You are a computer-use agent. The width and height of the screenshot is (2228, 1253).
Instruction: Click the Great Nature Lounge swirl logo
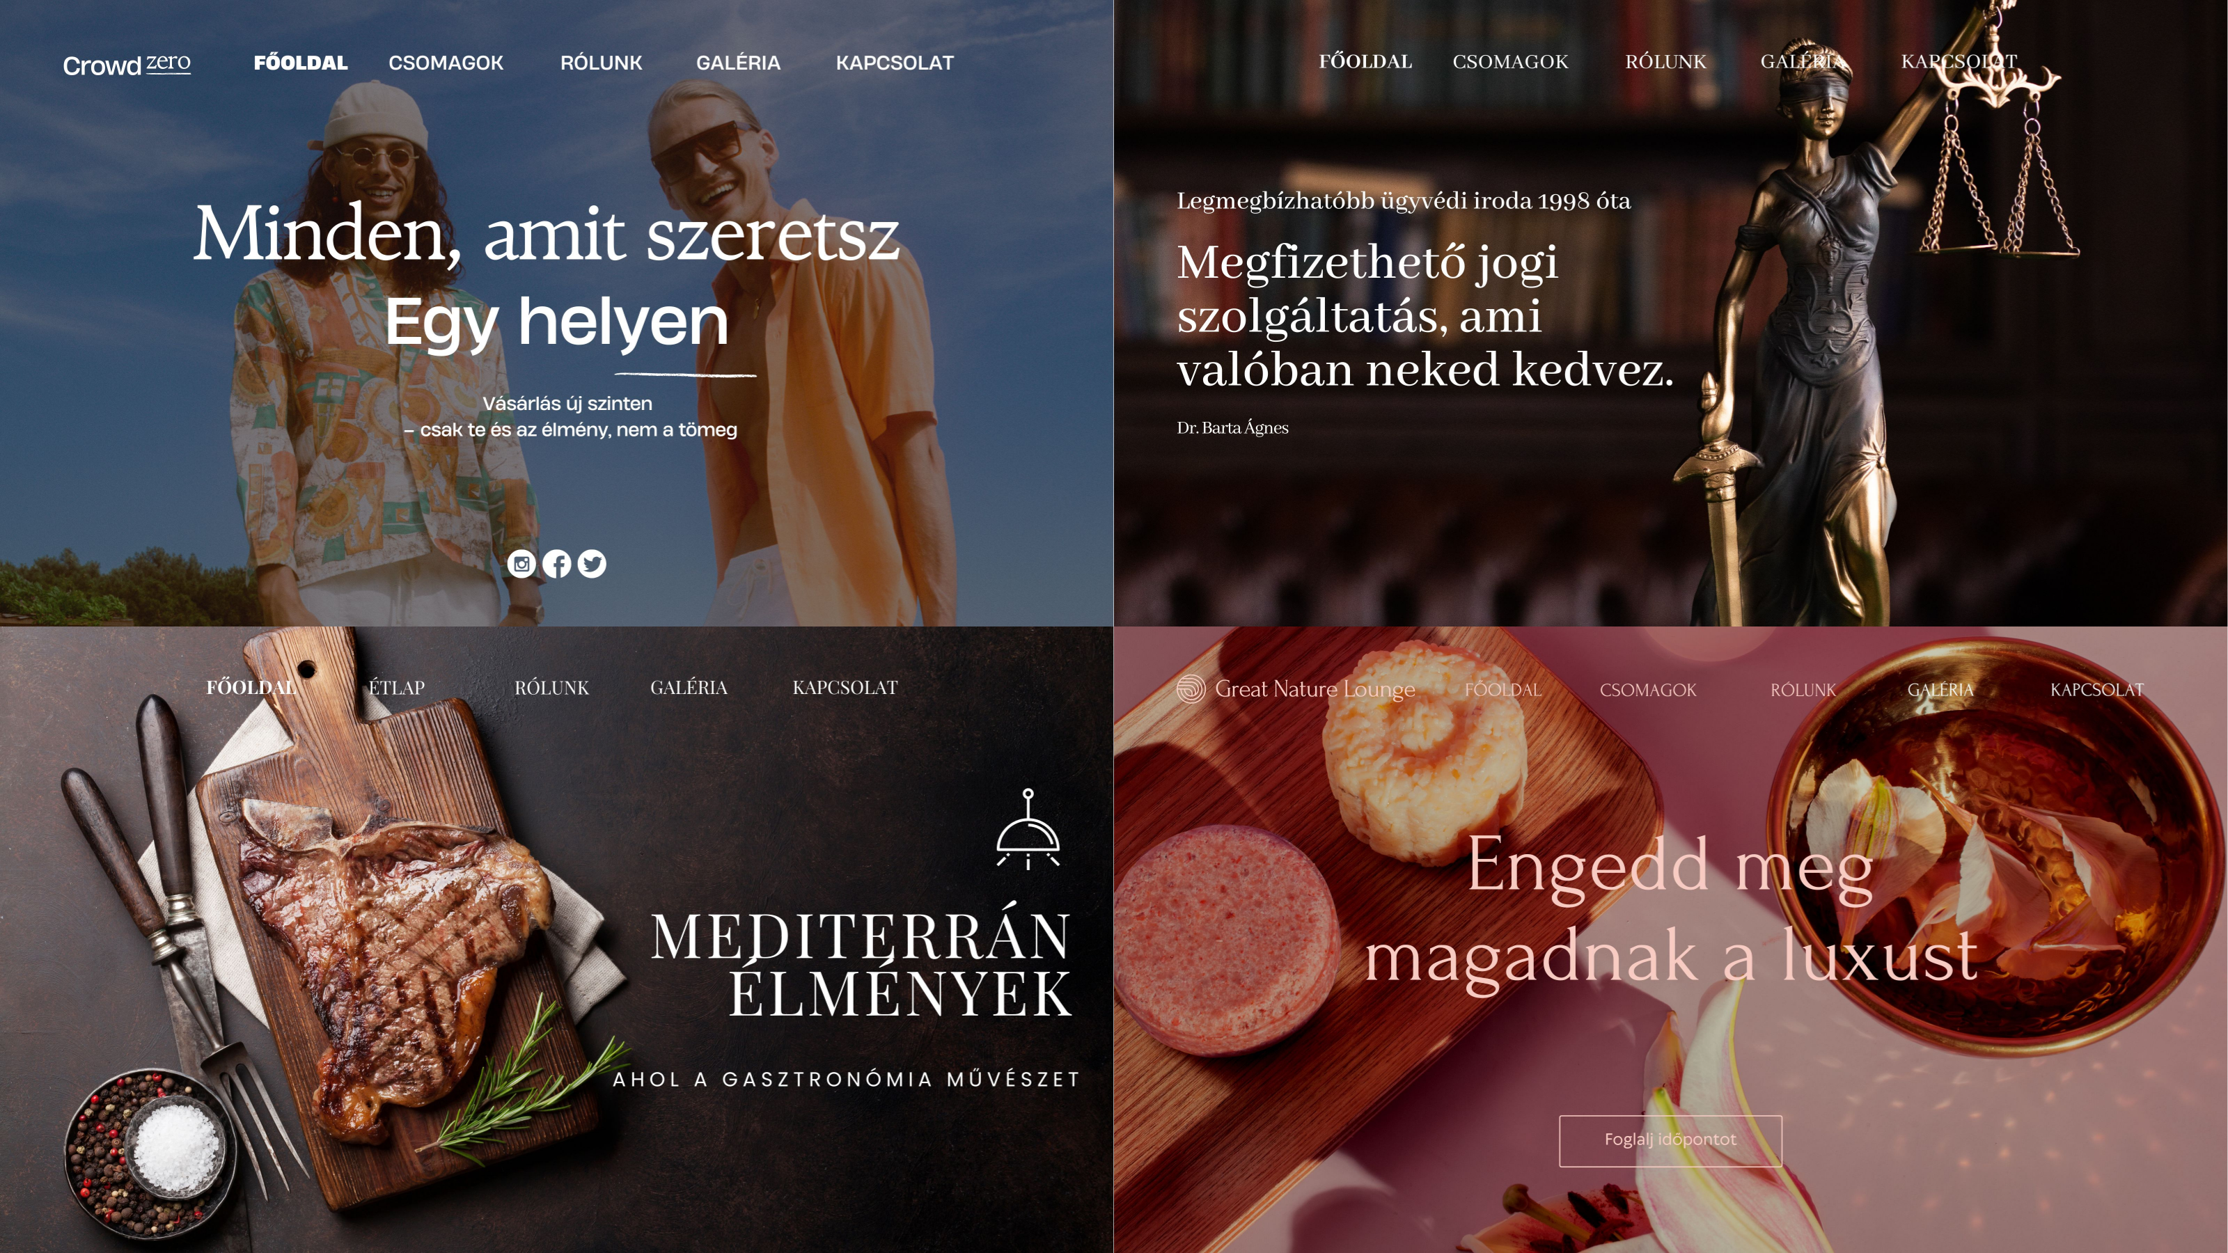[x=1191, y=688]
